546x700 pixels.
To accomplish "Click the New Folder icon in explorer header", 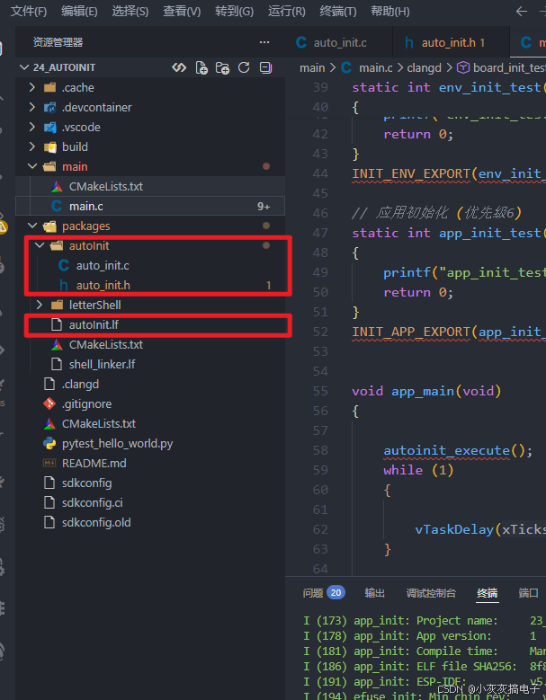I will coord(222,67).
